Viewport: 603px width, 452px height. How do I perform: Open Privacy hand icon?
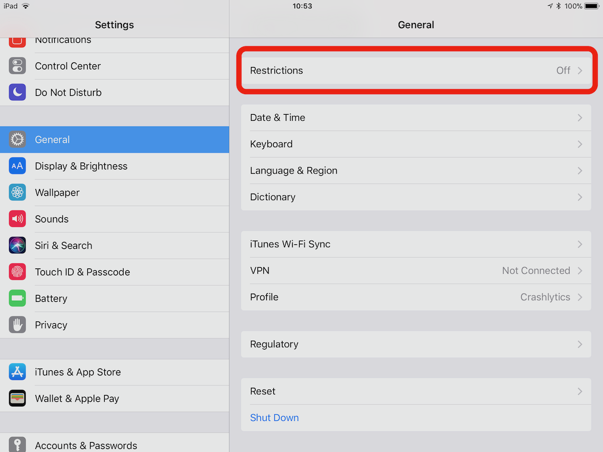[x=17, y=325]
